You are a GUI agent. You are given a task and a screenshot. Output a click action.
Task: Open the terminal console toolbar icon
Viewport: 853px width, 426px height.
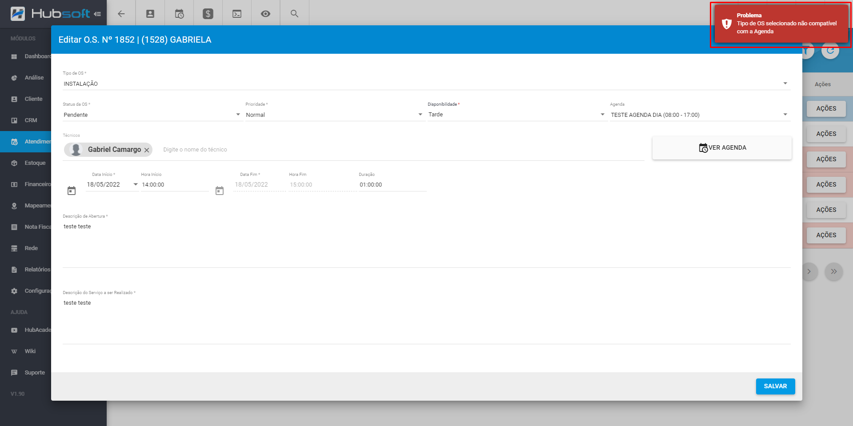click(237, 14)
